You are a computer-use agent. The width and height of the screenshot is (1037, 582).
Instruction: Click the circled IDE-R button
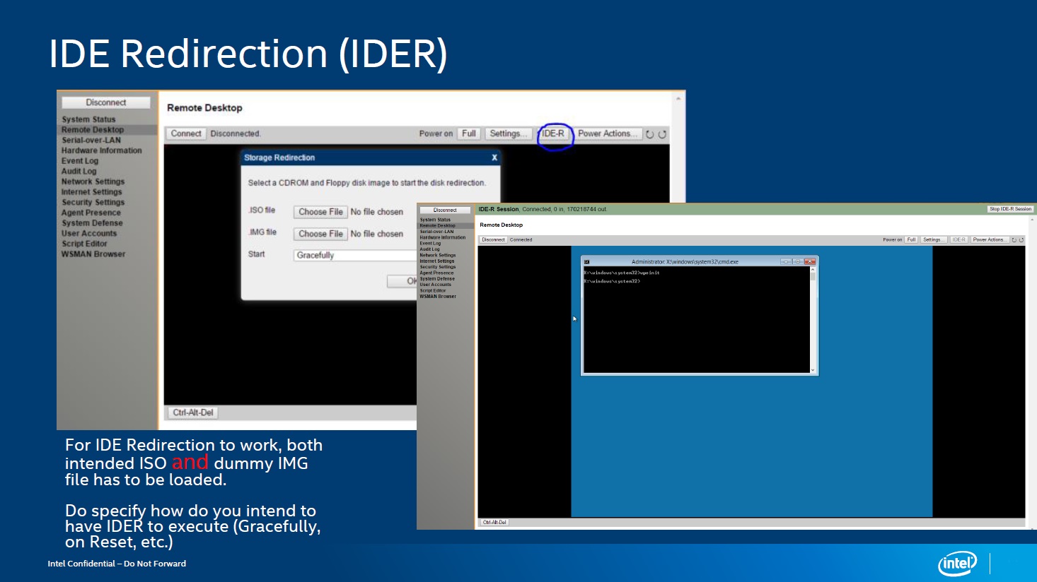point(553,133)
